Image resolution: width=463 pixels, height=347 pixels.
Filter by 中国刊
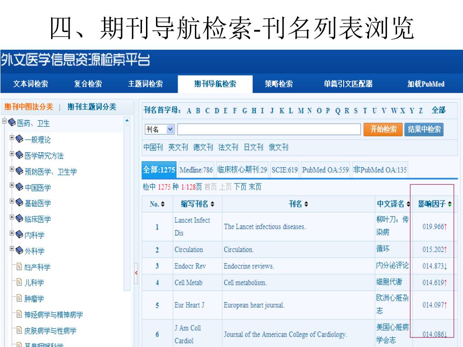coord(153,147)
